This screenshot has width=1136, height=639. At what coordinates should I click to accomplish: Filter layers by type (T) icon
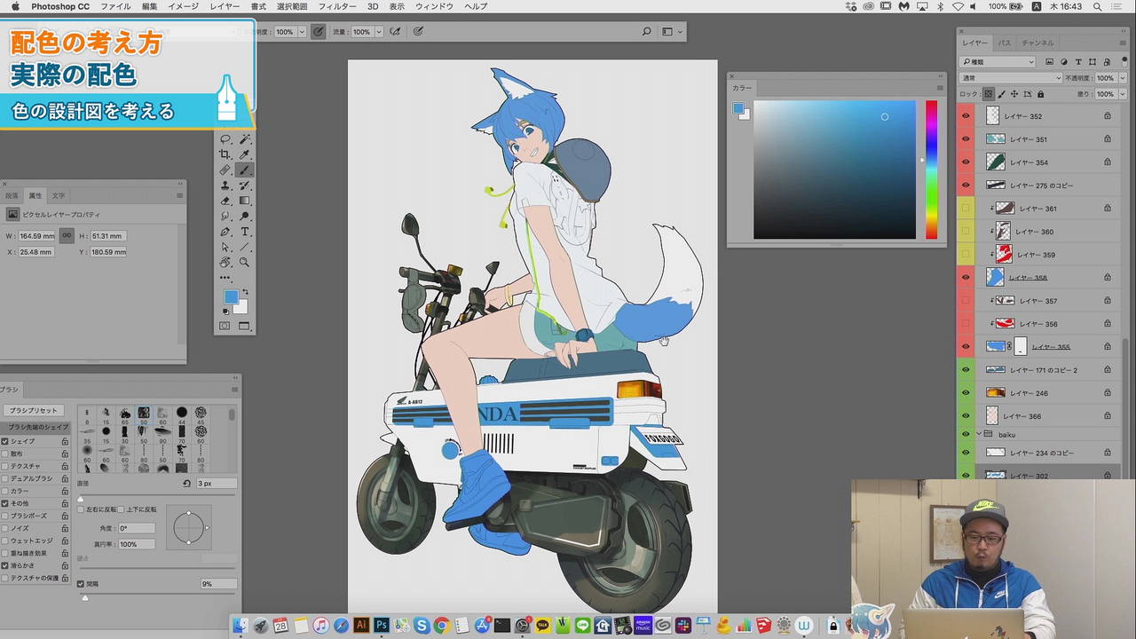click(x=1078, y=62)
